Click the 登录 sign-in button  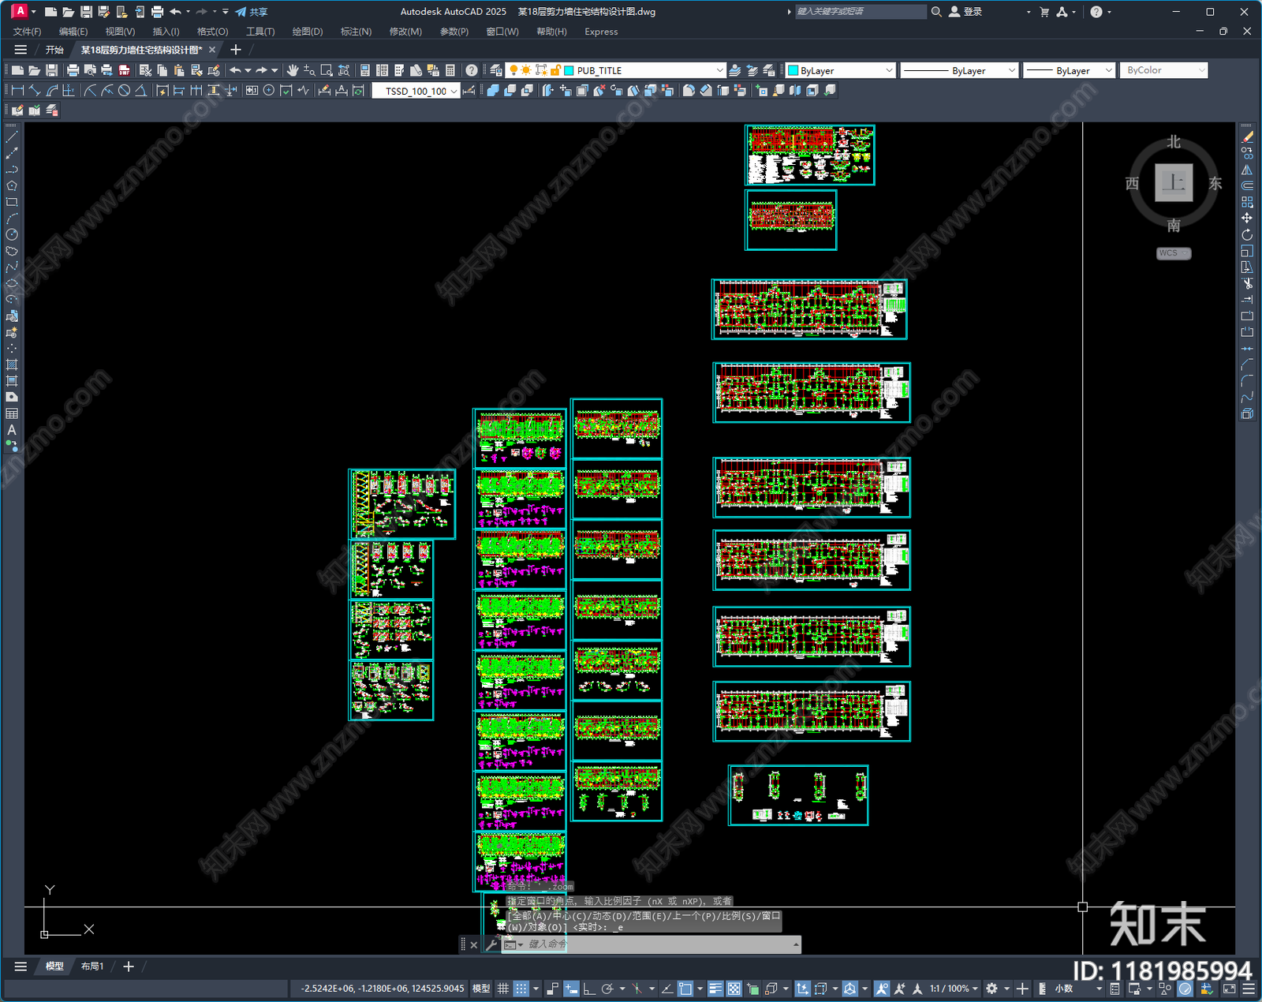tap(966, 12)
